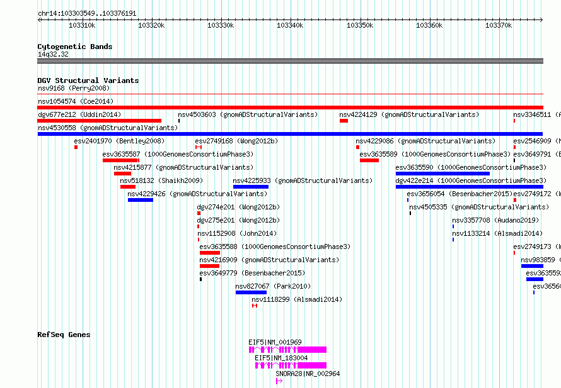Viewport: 561px width, 388px height.
Task: Click esv3635589 1000Genomes label
Action: [x=435, y=154]
